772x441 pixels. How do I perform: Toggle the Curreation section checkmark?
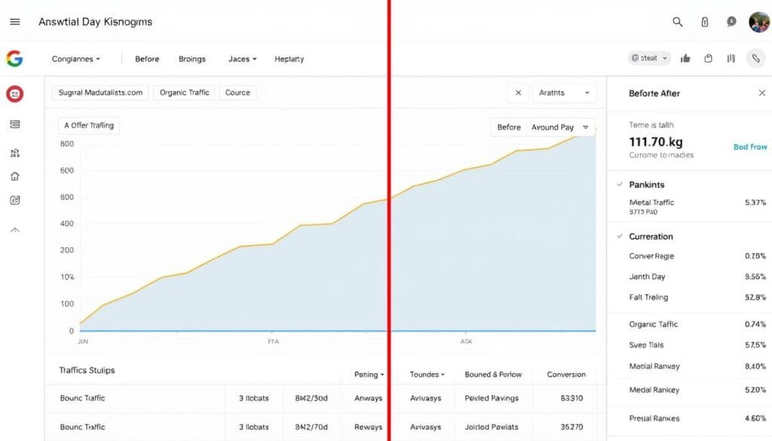pyautogui.click(x=620, y=237)
